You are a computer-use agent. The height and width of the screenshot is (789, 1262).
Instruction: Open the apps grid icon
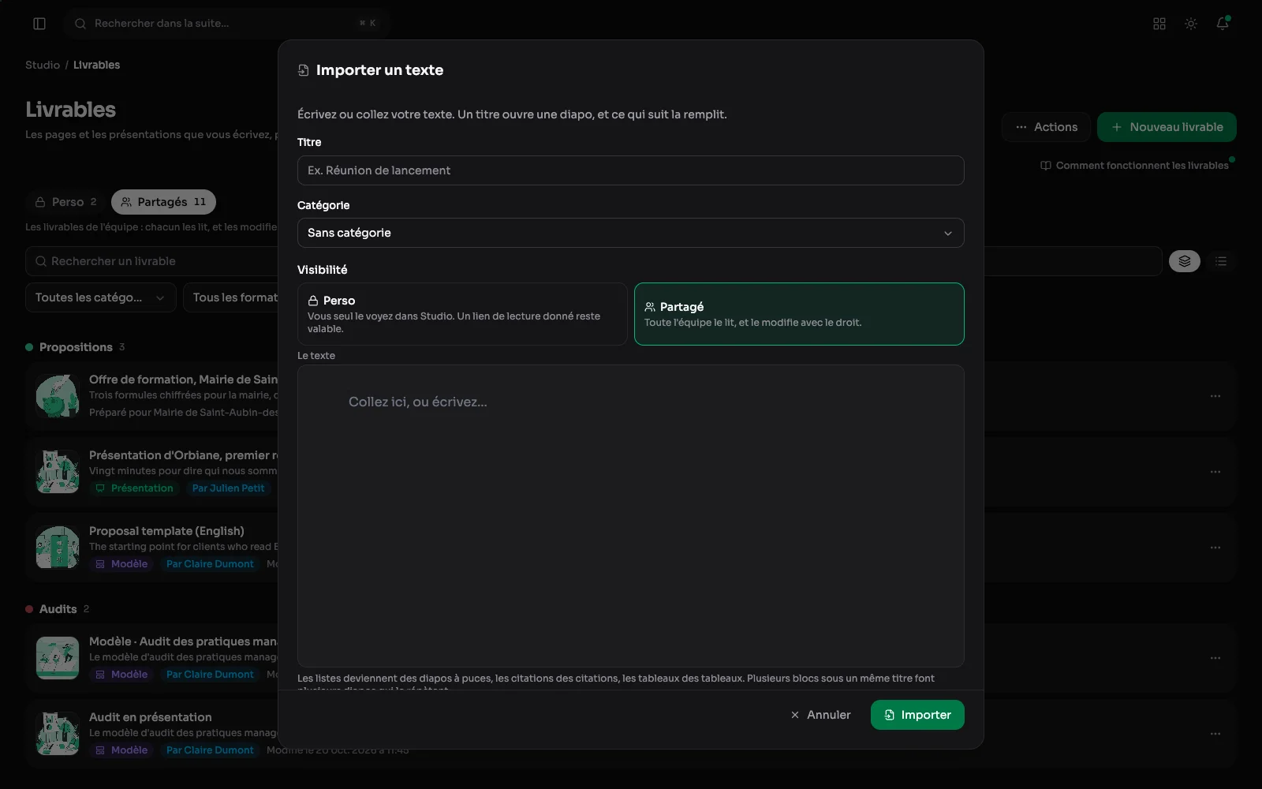pos(1159,24)
